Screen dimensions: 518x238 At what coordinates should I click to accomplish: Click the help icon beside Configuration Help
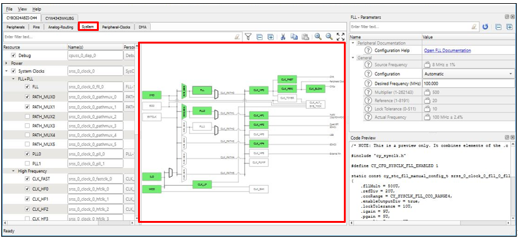coord(368,51)
